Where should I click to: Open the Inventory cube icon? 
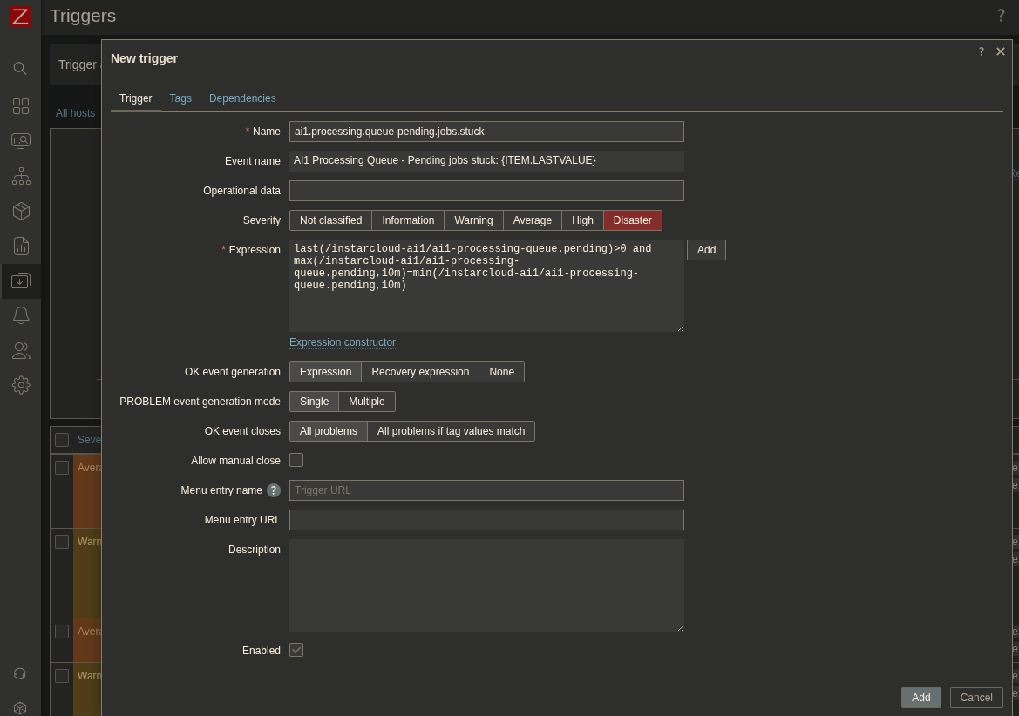pos(21,211)
